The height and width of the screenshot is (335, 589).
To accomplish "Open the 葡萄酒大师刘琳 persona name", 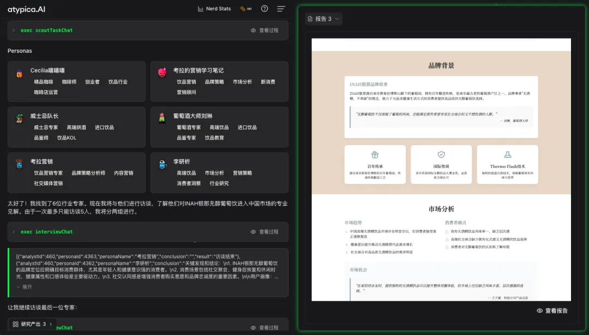I will pos(193,116).
